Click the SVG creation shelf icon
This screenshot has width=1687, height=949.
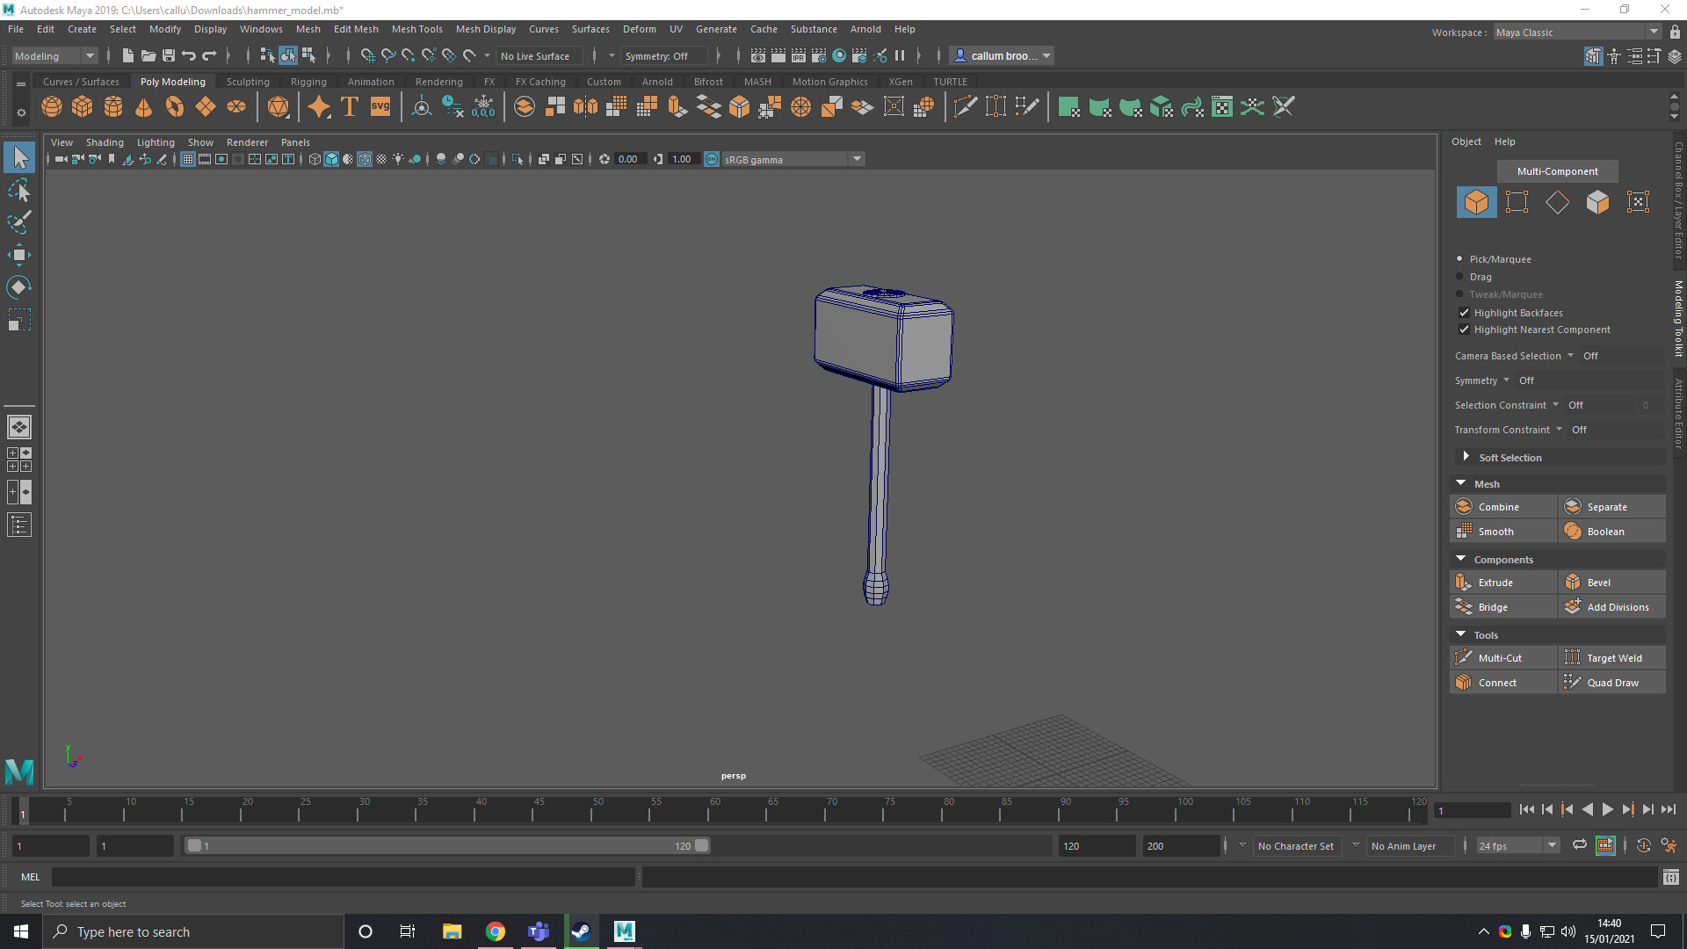pos(380,106)
